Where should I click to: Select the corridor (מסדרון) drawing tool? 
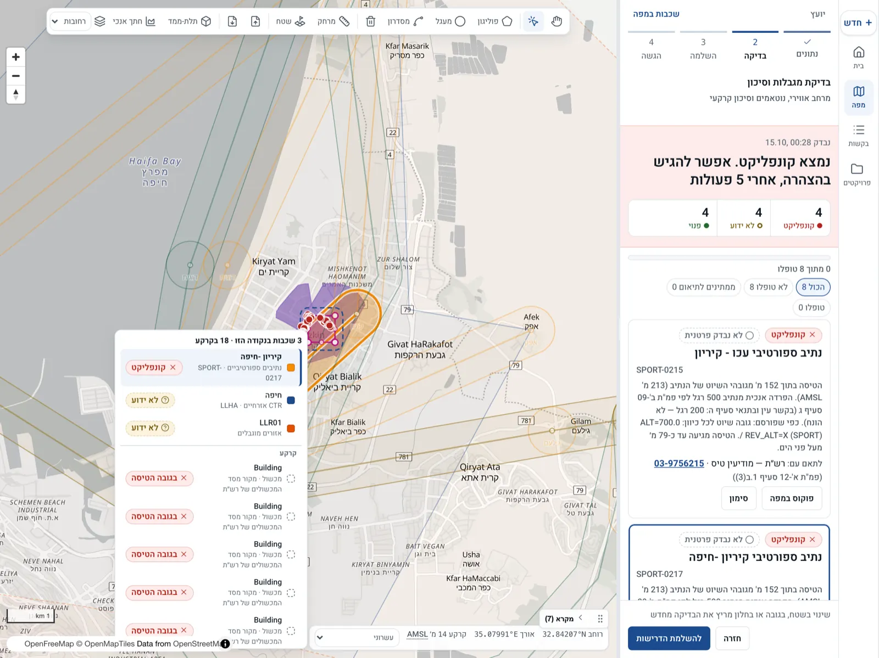pyautogui.click(x=405, y=21)
